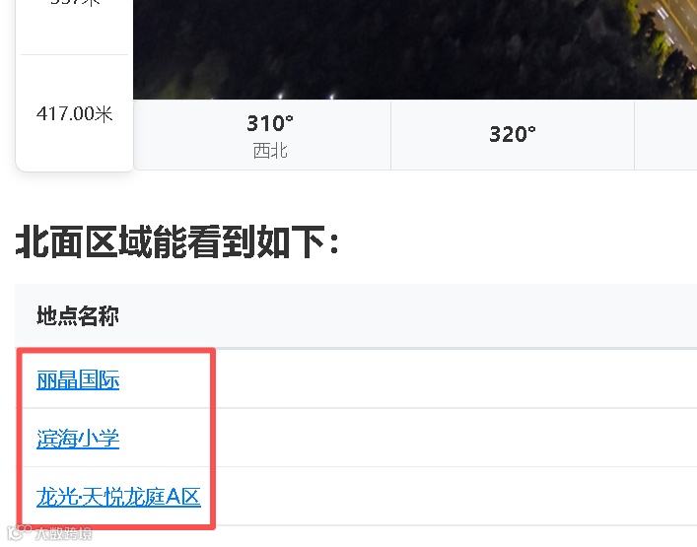The width and height of the screenshot is (697, 547).
Task: Open the 丽晶国际 link
Action: click(78, 379)
